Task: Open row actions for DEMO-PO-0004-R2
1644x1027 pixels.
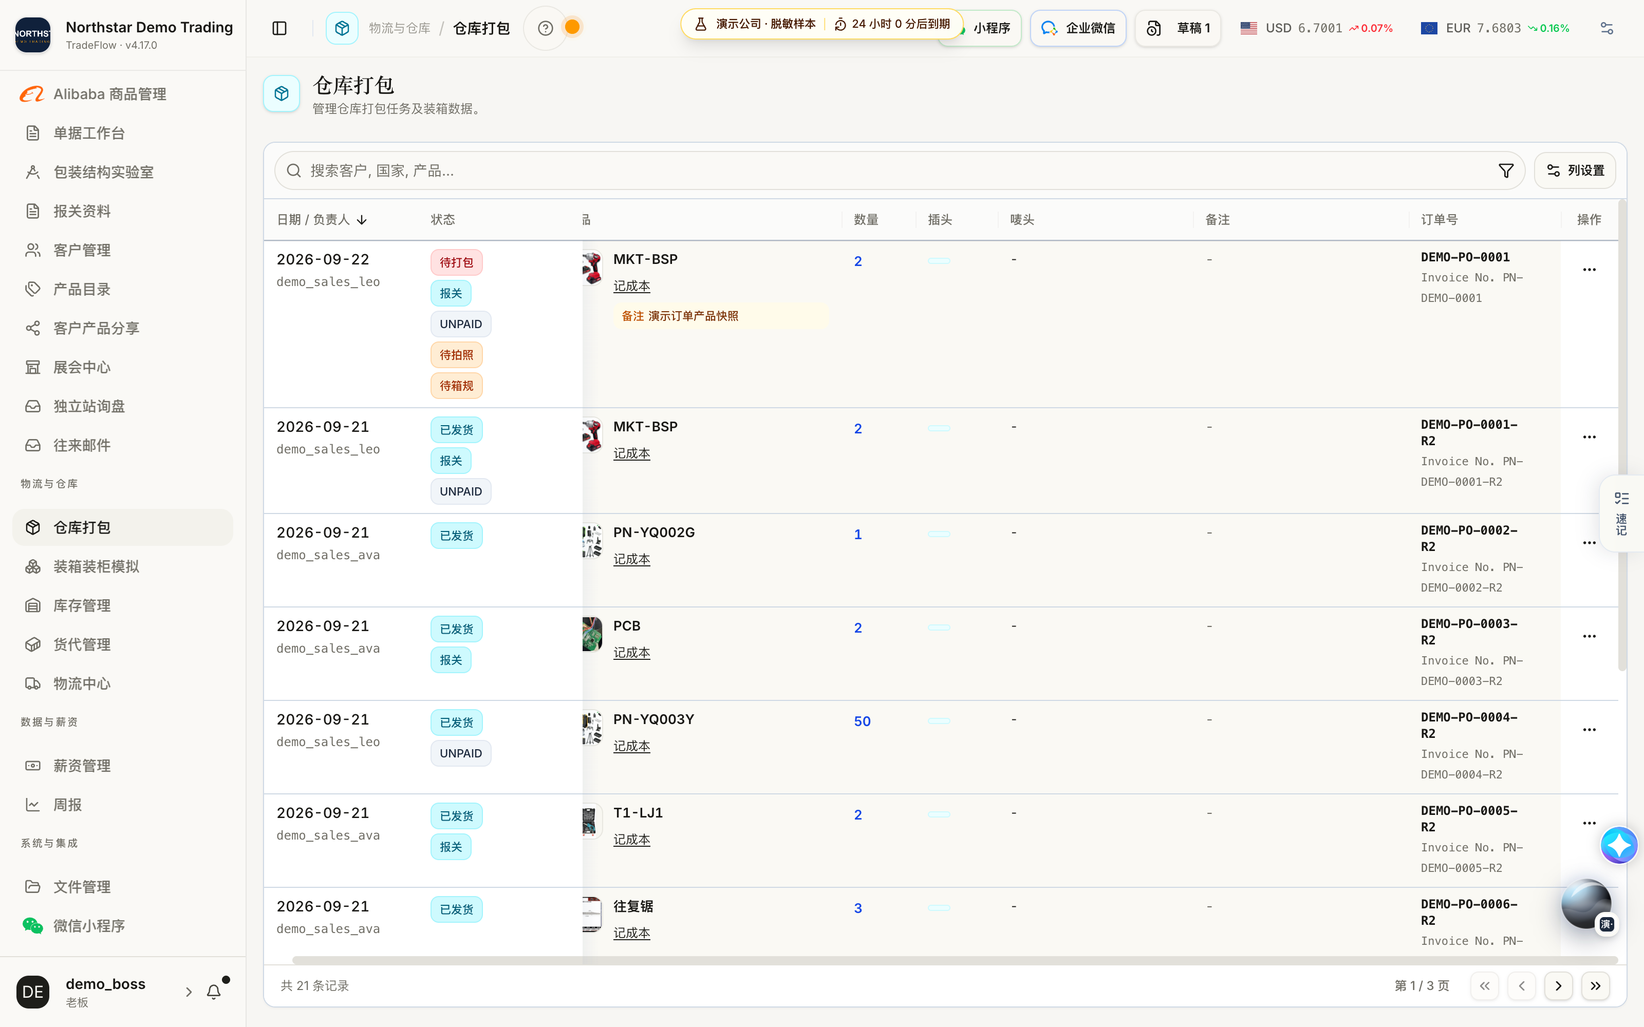Action: (1589, 730)
